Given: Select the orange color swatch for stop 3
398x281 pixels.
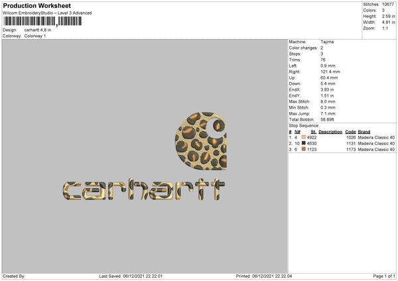Looking at the screenshot, I should pos(303,150).
